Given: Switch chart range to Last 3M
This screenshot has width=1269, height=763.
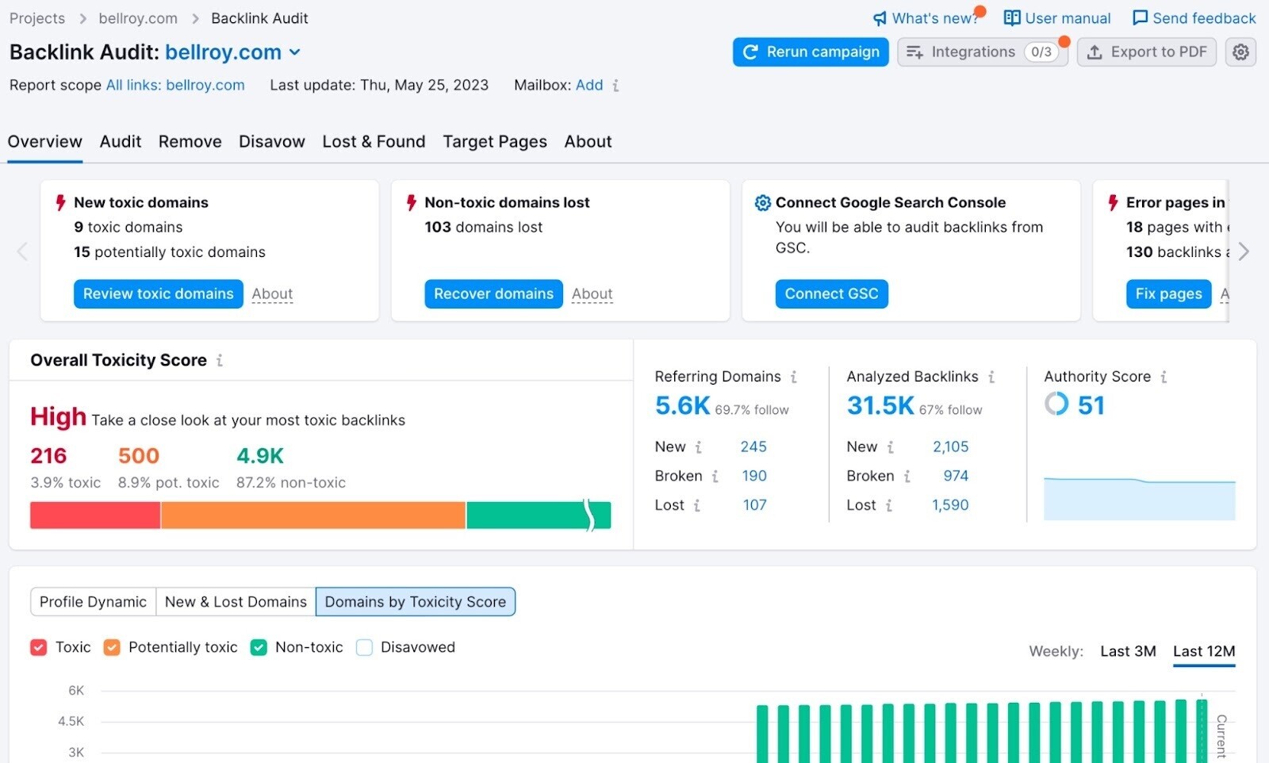Looking at the screenshot, I should pos(1128,651).
